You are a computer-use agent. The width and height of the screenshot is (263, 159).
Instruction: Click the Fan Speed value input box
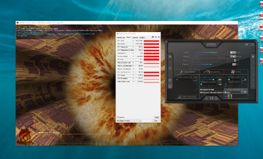pos(244,92)
